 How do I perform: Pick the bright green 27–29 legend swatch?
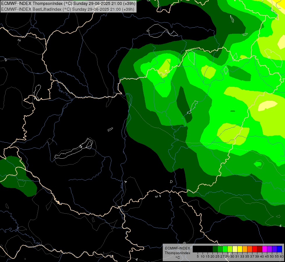(x=225, y=249)
